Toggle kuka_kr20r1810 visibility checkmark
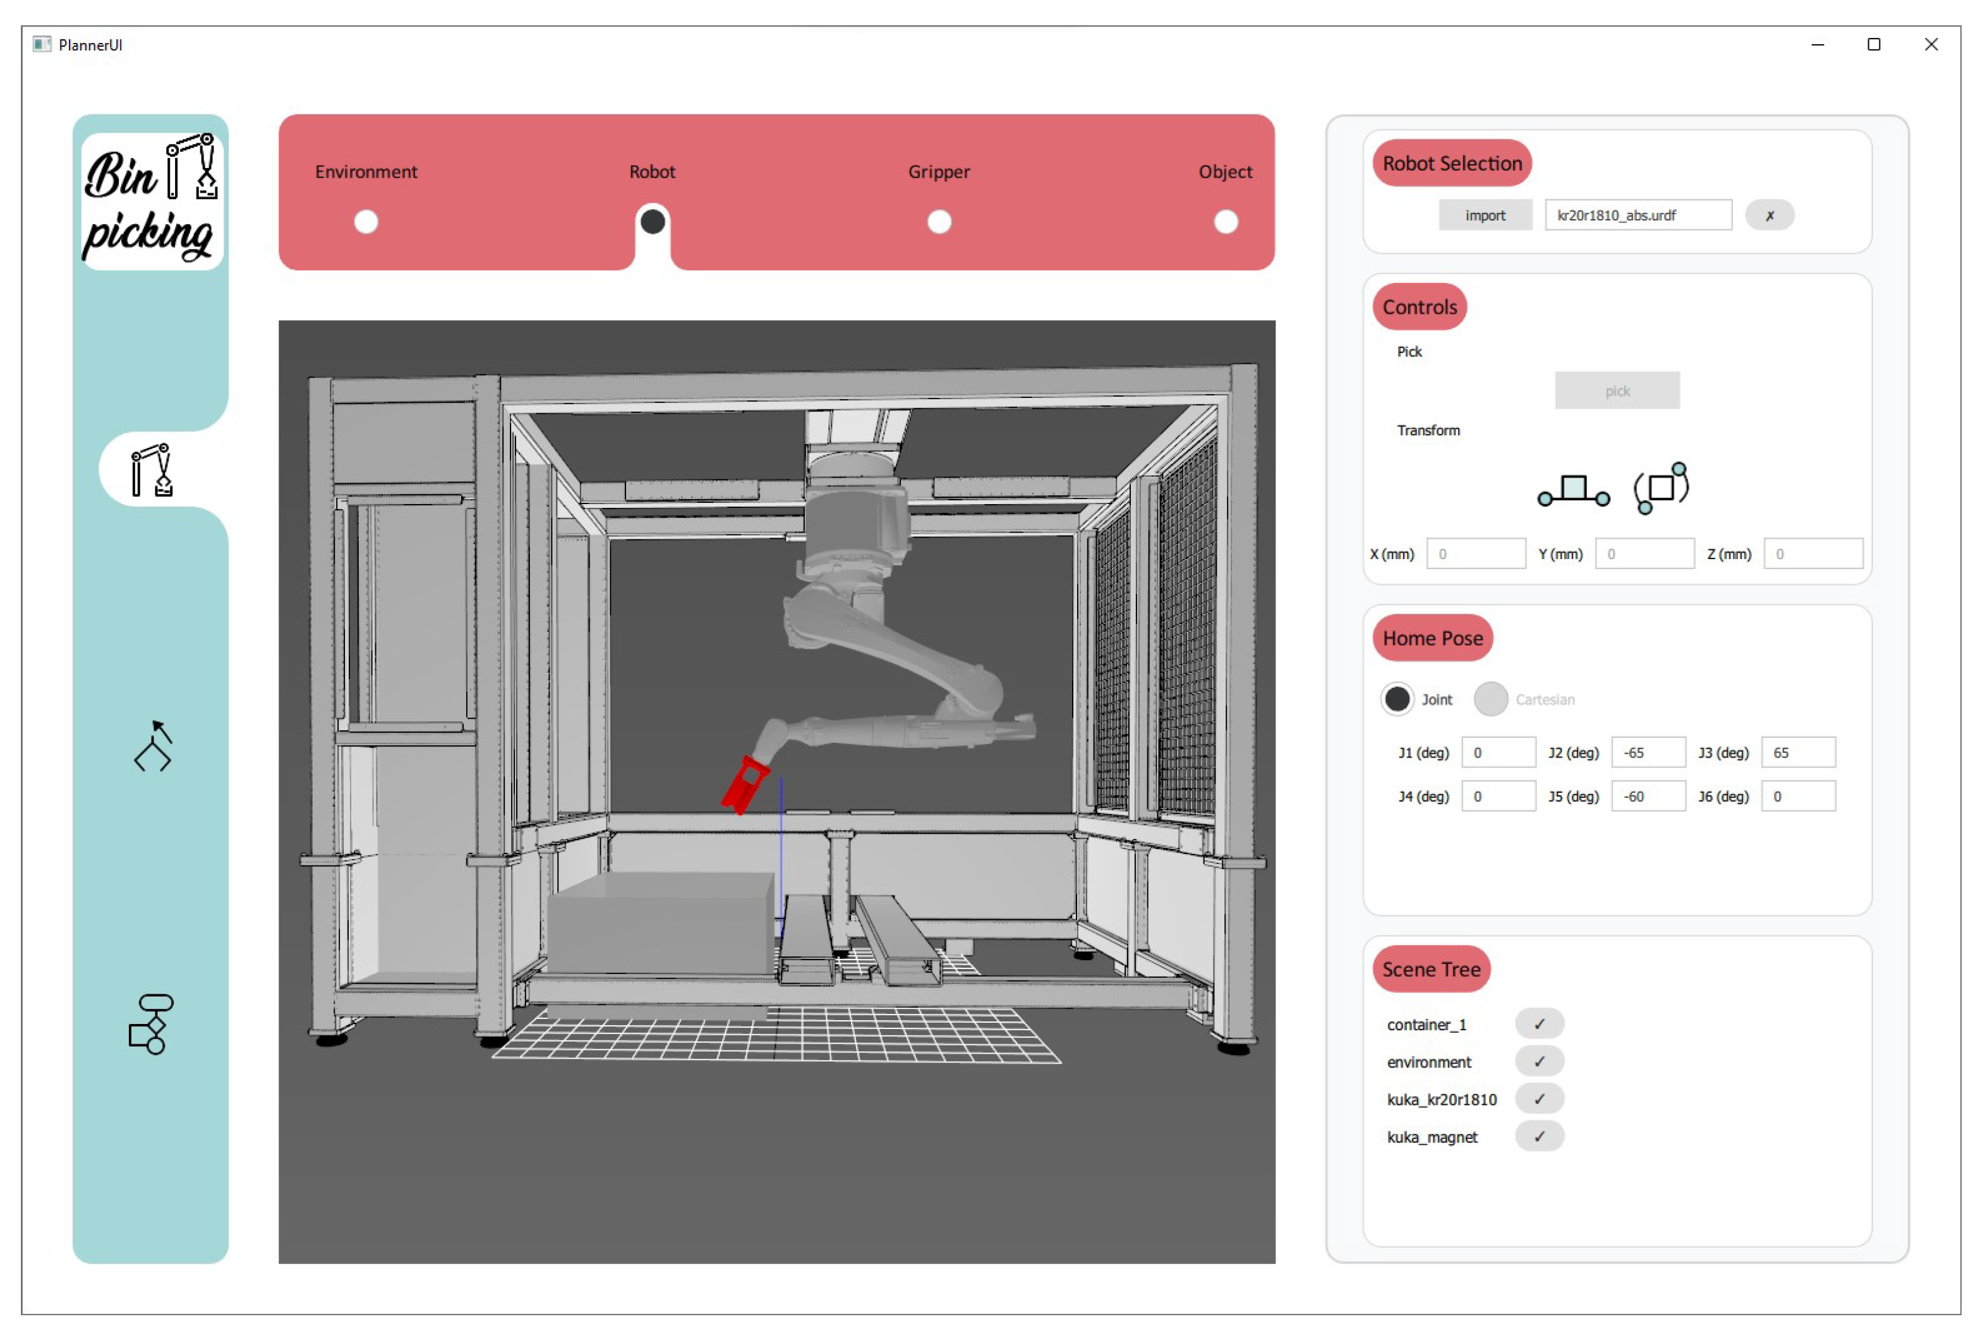1985x1343 pixels. [1539, 1099]
